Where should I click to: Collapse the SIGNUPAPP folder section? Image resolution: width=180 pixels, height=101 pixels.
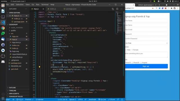point(18,25)
